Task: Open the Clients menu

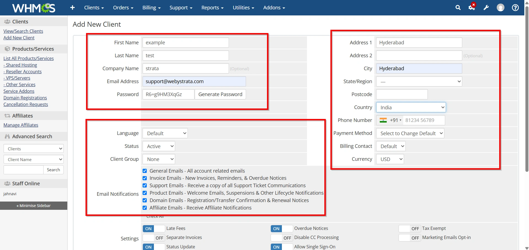Action: tap(94, 8)
